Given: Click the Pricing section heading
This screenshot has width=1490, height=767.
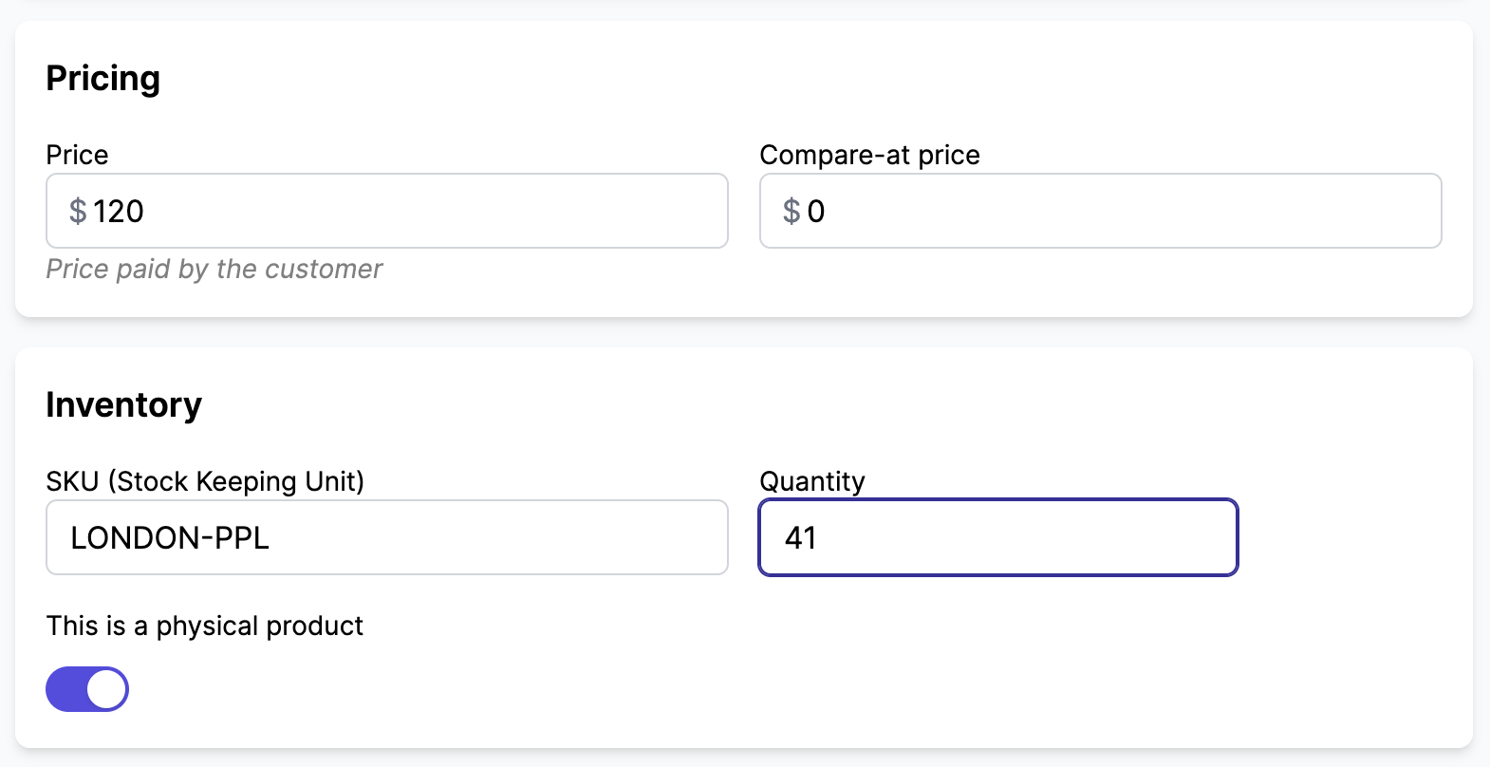Looking at the screenshot, I should [102, 79].
